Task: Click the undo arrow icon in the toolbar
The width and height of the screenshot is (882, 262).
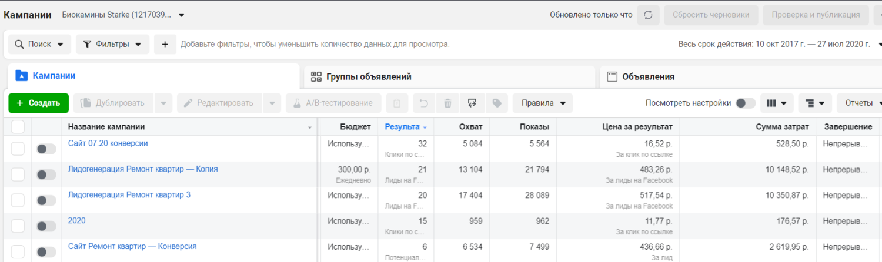Action: click(423, 103)
